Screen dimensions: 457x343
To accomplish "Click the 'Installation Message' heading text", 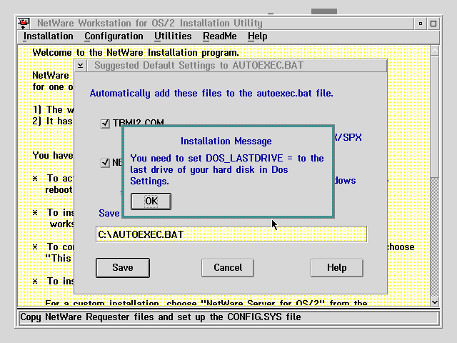I will [226, 141].
